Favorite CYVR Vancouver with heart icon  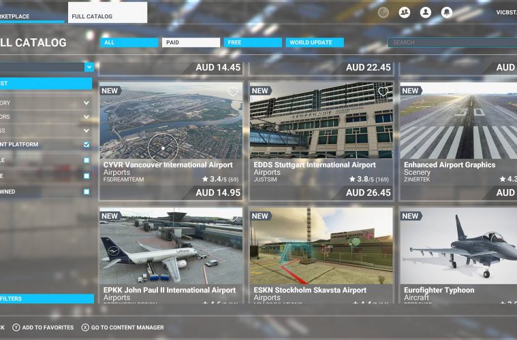tap(233, 92)
